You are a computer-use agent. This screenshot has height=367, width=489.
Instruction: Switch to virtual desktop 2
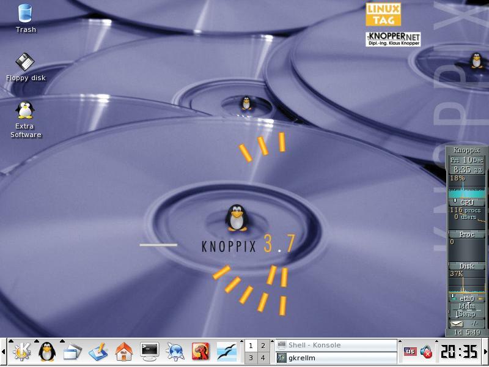(x=263, y=346)
